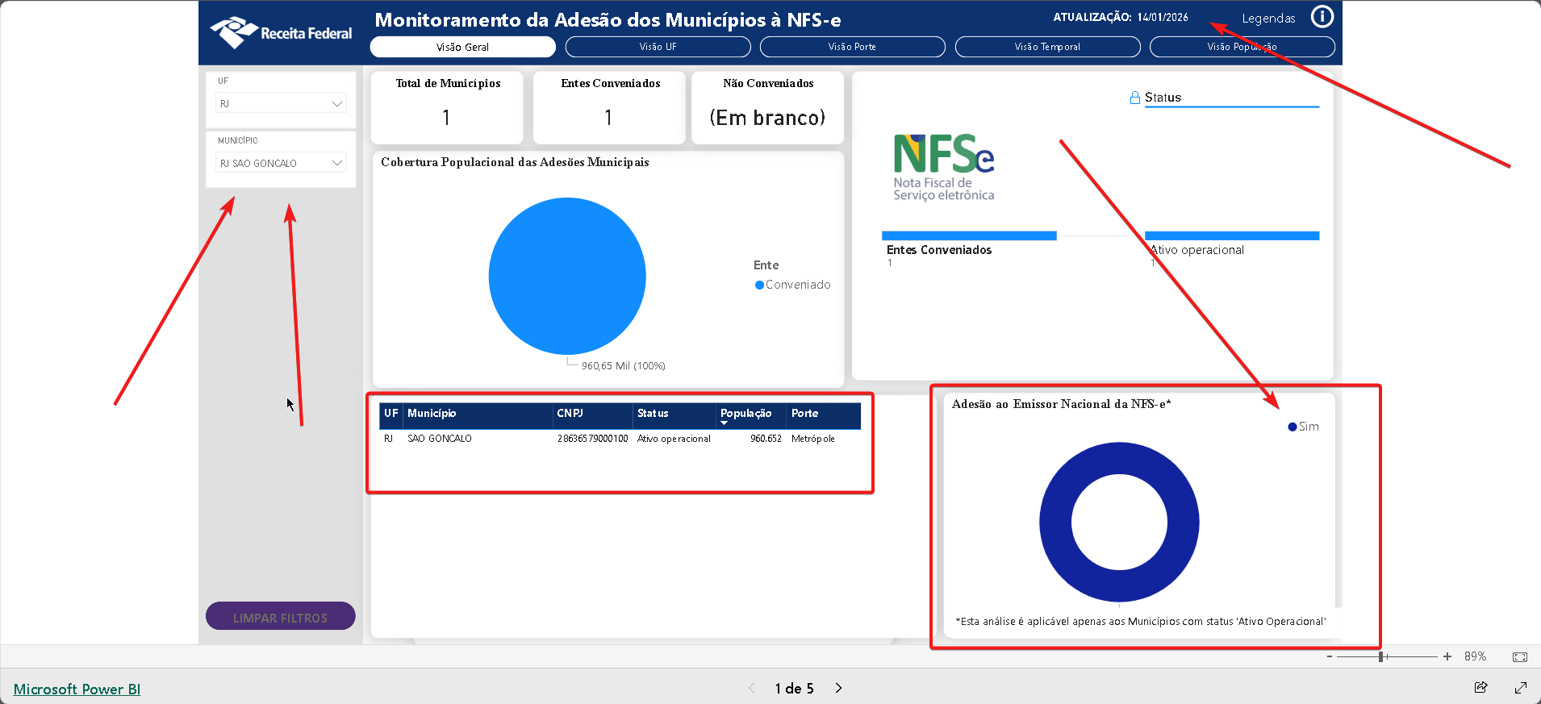The height and width of the screenshot is (704, 1541).
Task: Expand the Município dropdown showing RJ SAO GONCALO
Action: 281,164
